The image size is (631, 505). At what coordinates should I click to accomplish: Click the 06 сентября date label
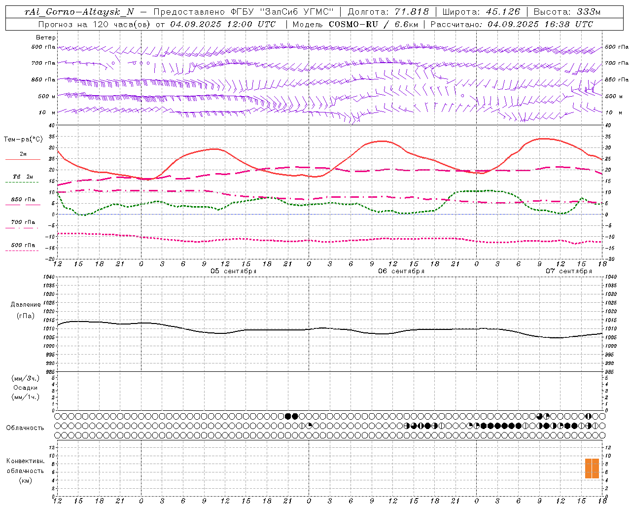tap(401, 271)
